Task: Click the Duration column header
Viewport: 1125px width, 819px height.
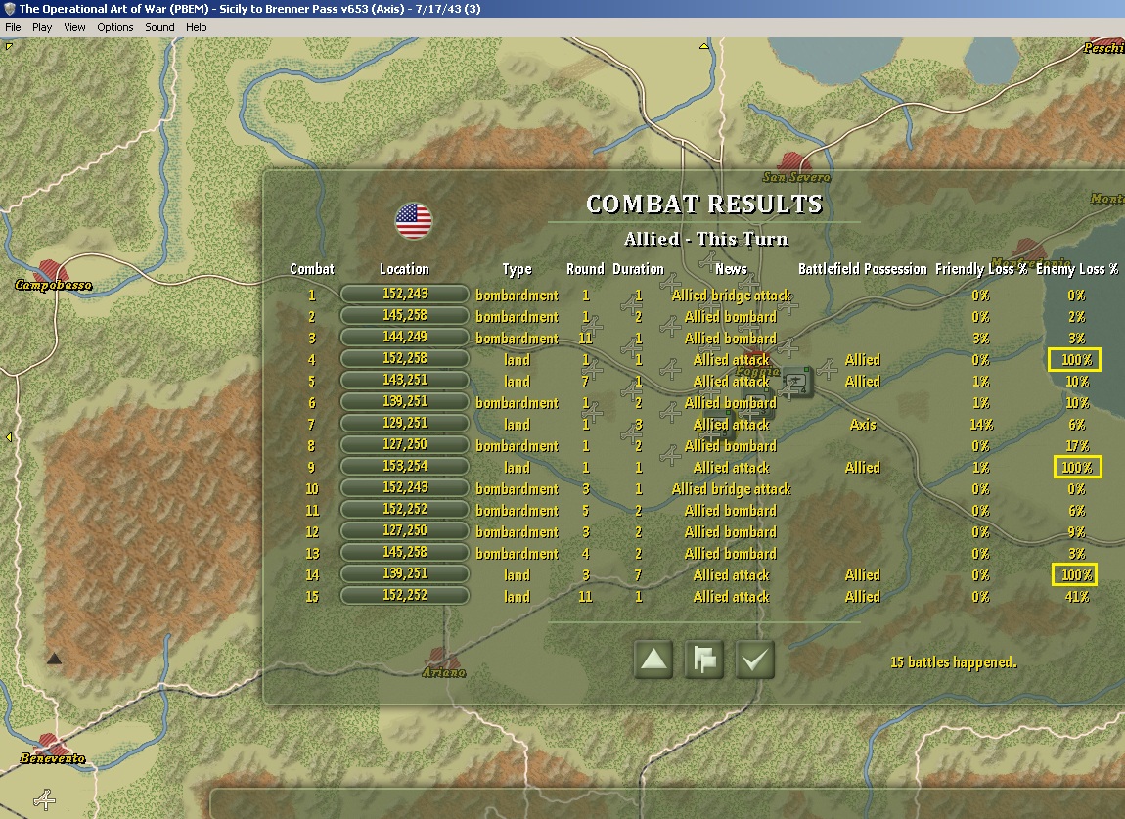Action: [638, 269]
